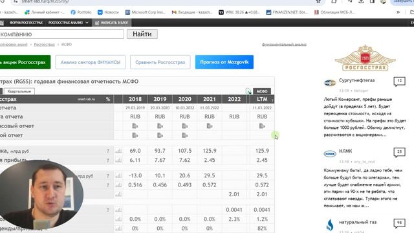Open the WRK: 38.26 bookmark
414x233 pixels.
click(x=239, y=12)
